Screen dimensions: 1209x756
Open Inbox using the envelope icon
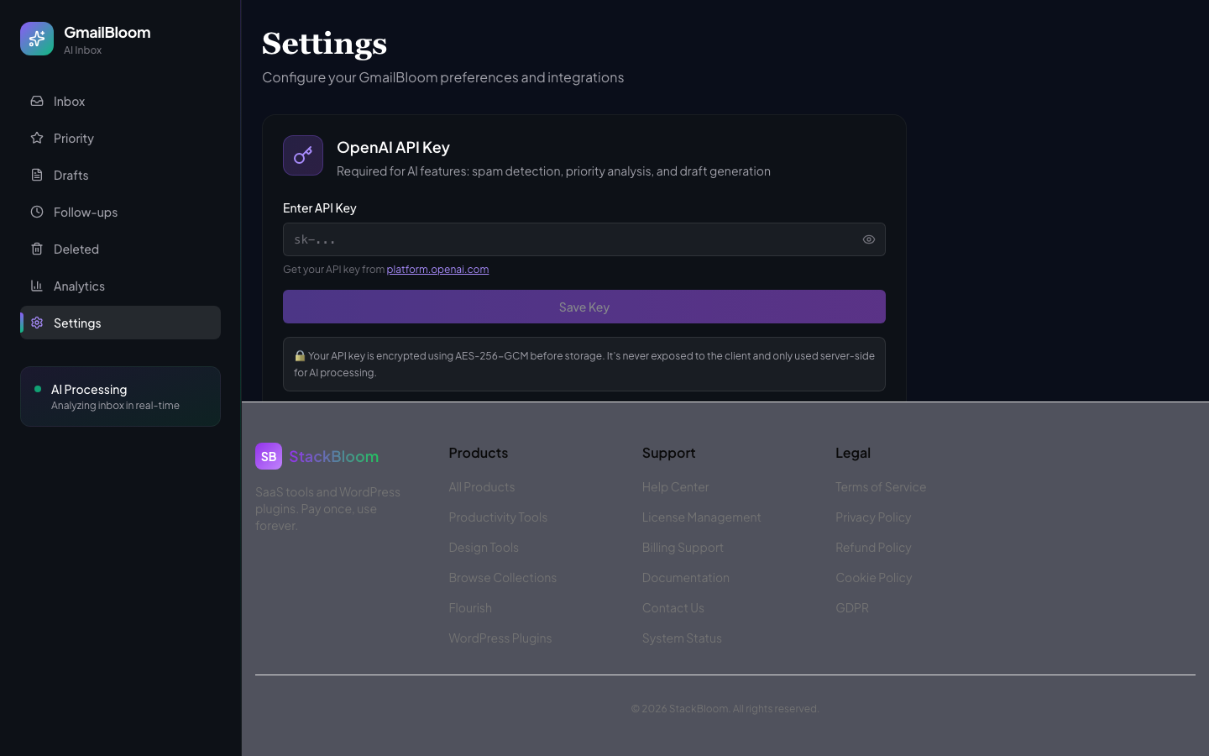tap(37, 101)
